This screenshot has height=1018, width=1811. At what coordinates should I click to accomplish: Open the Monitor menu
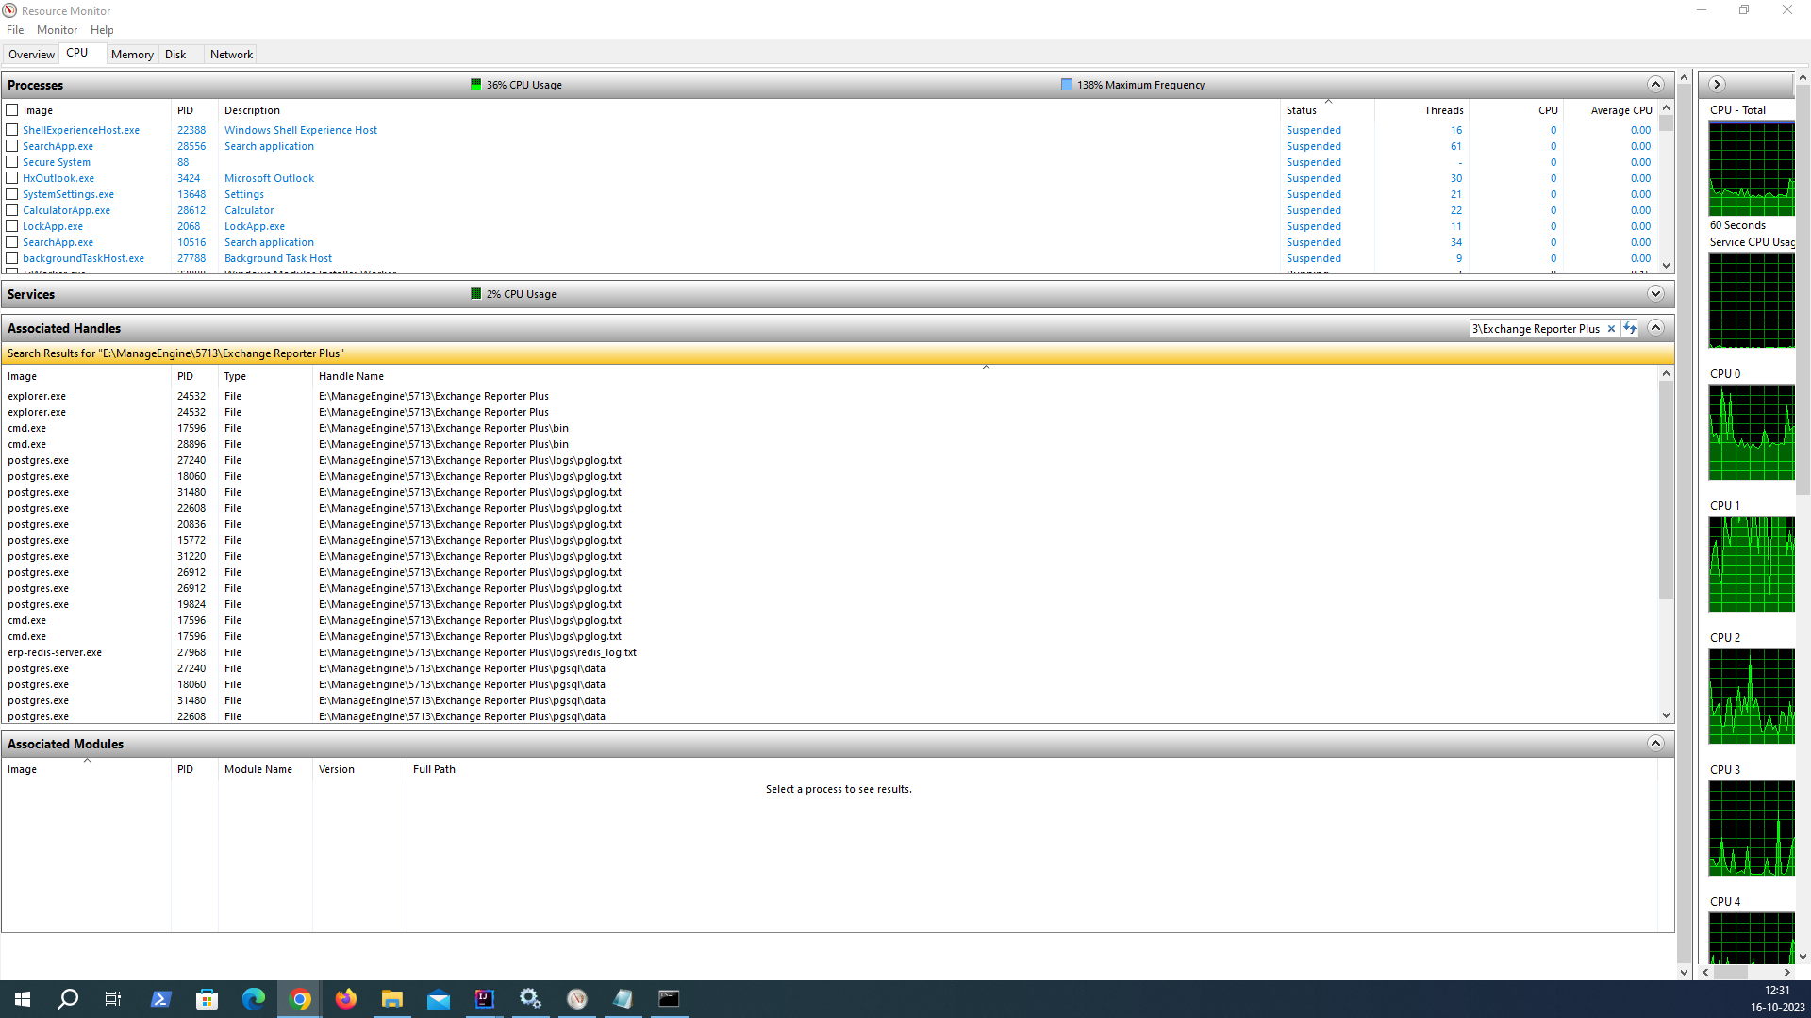(x=57, y=30)
